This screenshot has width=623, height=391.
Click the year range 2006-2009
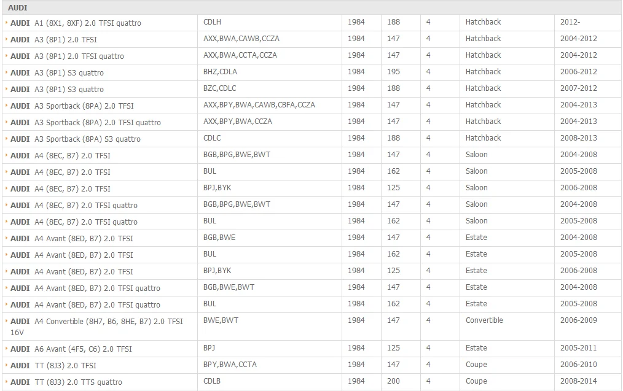579,320
